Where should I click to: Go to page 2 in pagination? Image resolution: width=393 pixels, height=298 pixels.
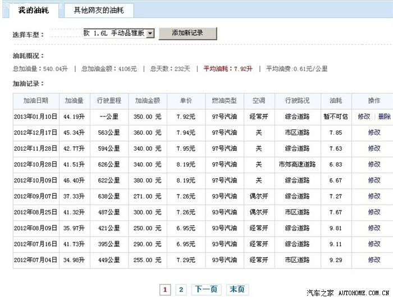tap(181, 290)
